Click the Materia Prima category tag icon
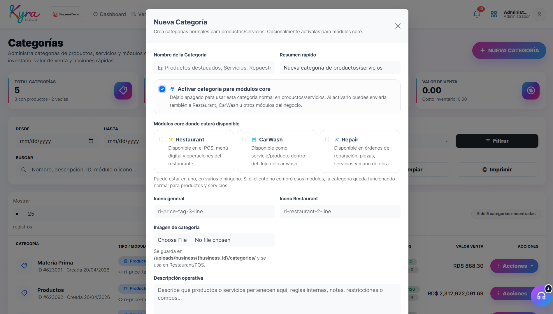Image resolution: width=553 pixels, height=314 pixels. pos(24,266)
